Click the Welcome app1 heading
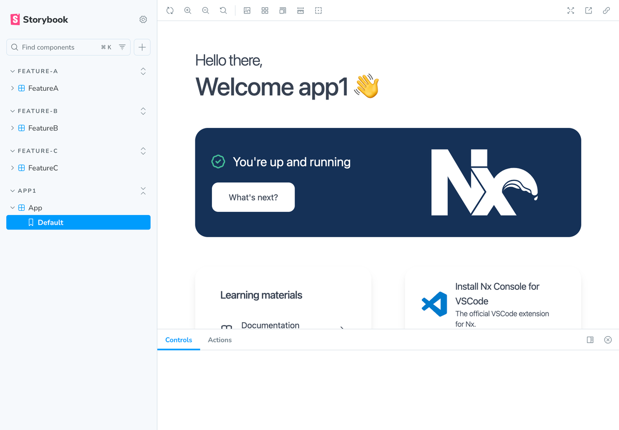619x430 pixels. click(287, 86)
